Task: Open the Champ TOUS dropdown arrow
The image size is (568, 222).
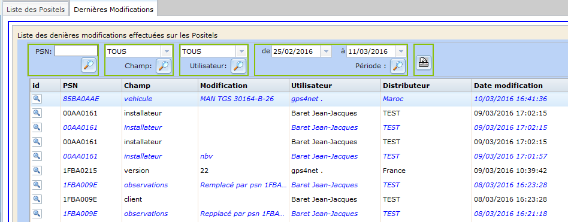Action: tap(167, 51)
